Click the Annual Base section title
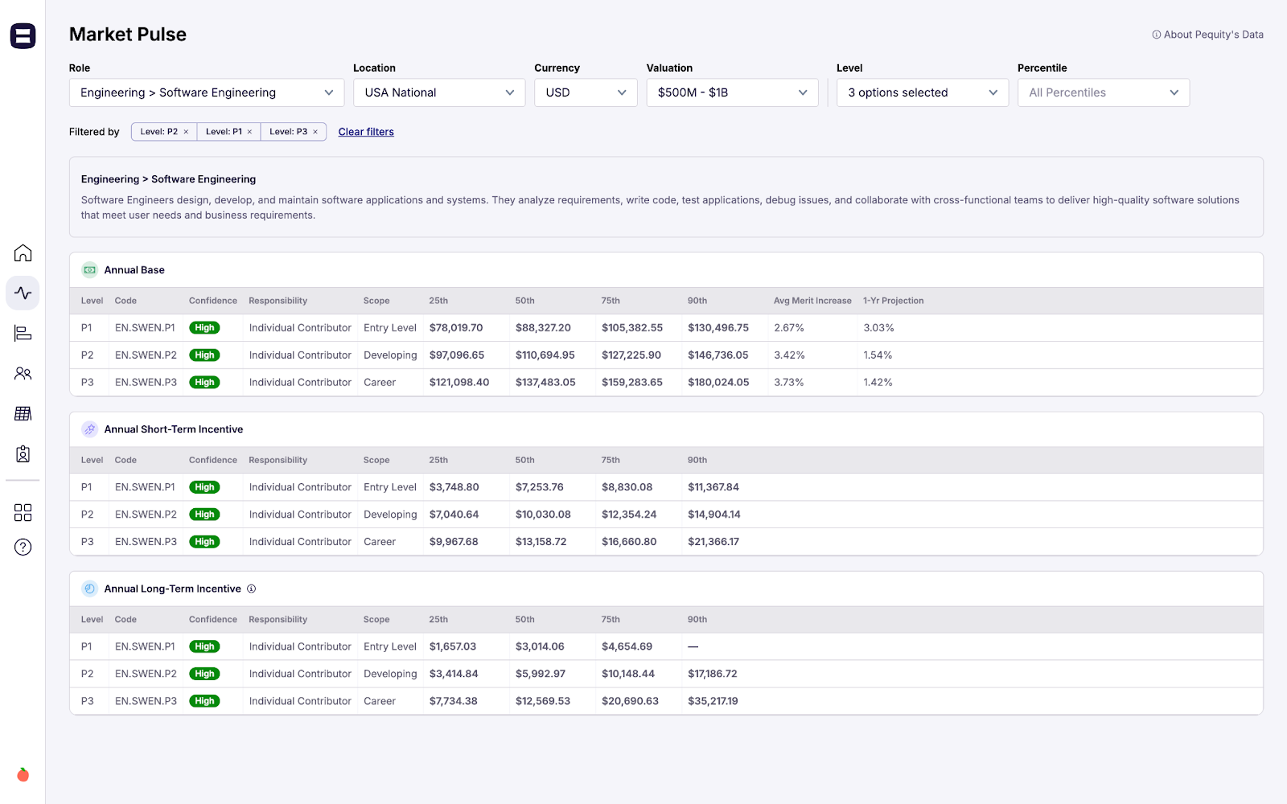 pos(134,270)
